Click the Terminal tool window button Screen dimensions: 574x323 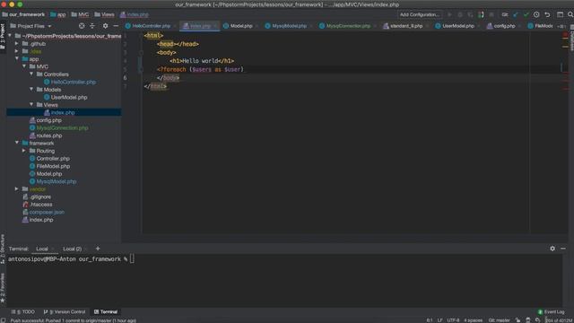[106, 312]
